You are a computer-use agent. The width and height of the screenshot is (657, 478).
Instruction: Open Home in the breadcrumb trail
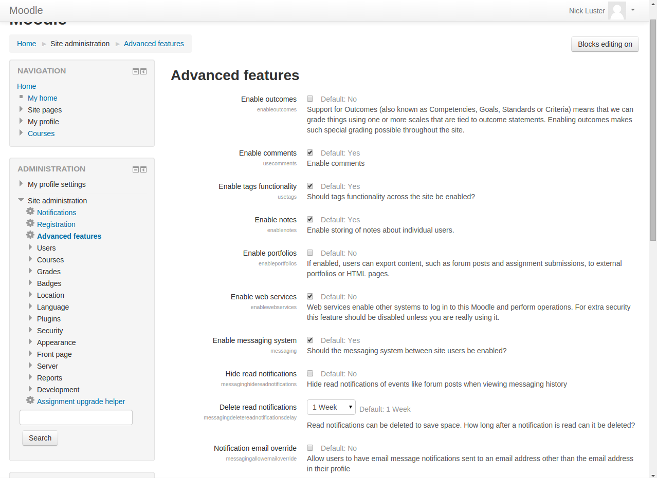click(x=27, y=44)
